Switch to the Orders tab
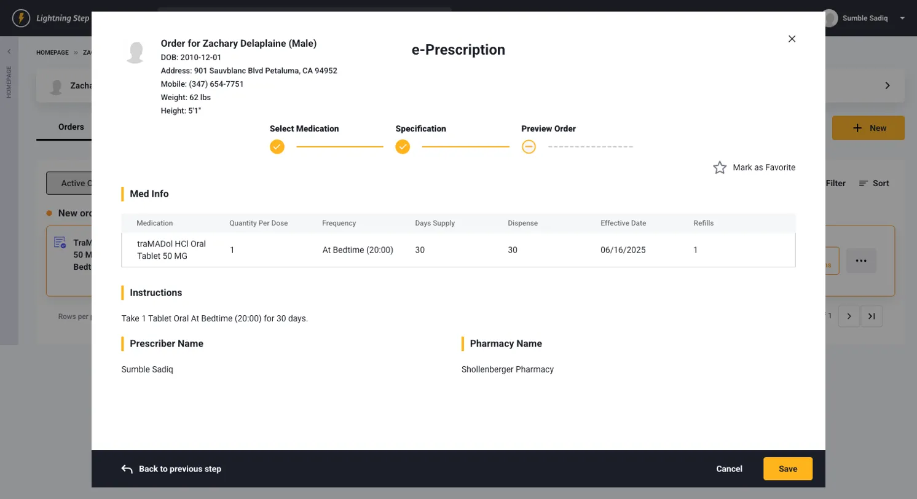Viewport: 917px width, 499px height. click(71, 127)
